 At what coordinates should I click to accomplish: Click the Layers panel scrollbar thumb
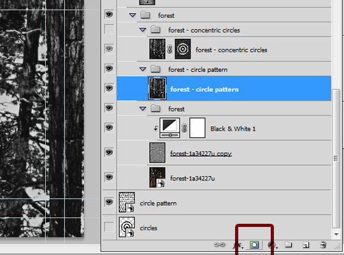click(x=336, y=159)
